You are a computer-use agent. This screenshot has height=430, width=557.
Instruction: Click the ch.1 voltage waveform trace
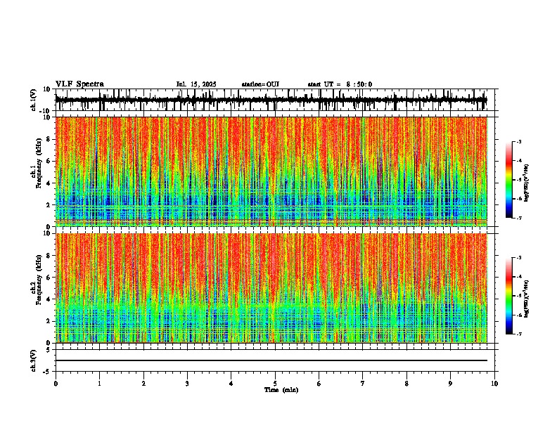point(271,100)
